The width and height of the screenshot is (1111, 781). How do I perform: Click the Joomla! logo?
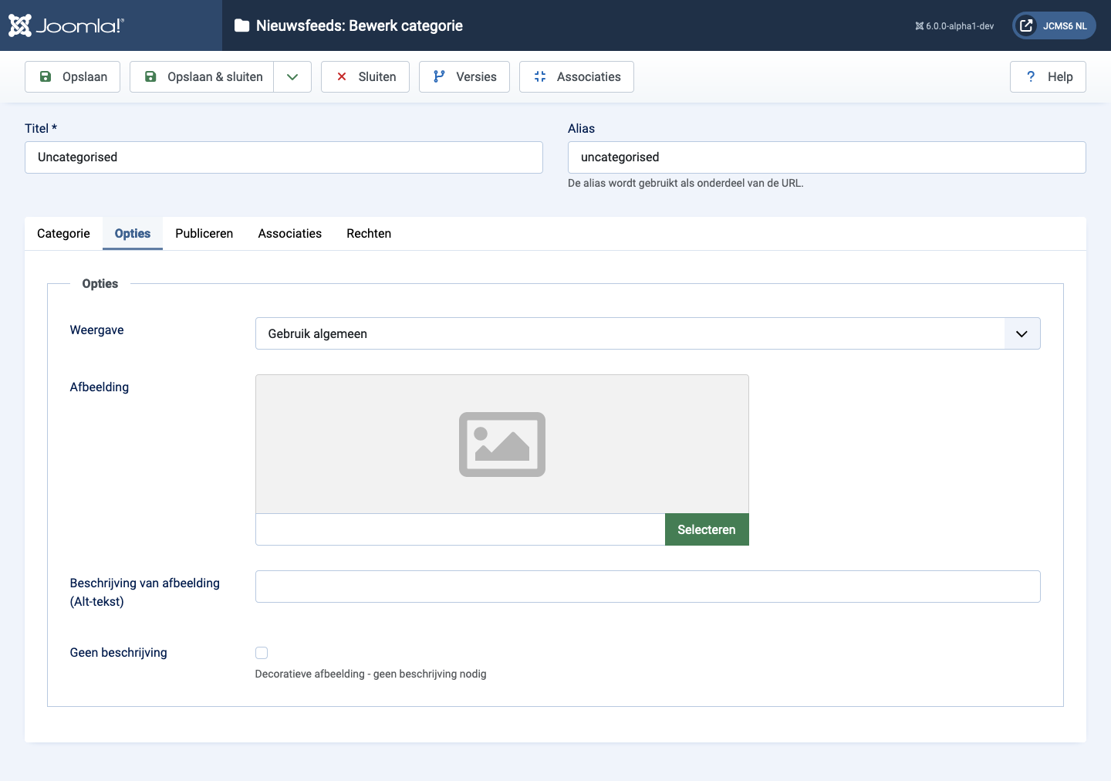(x=66, y=25)
